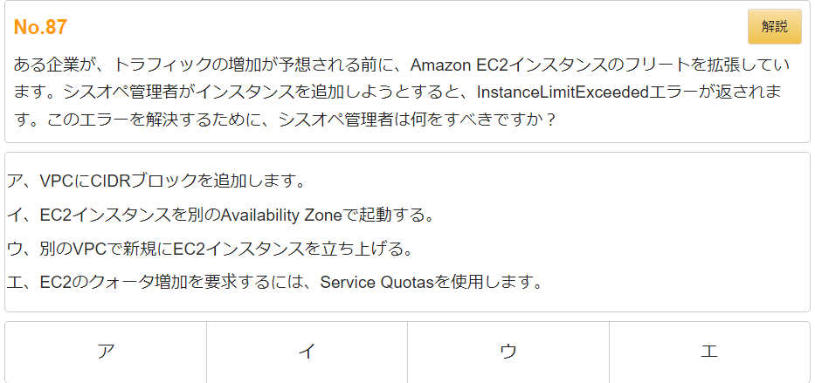The image size is (815, 383).
Task: Select answer button エ
Action: tap(708, 352)
